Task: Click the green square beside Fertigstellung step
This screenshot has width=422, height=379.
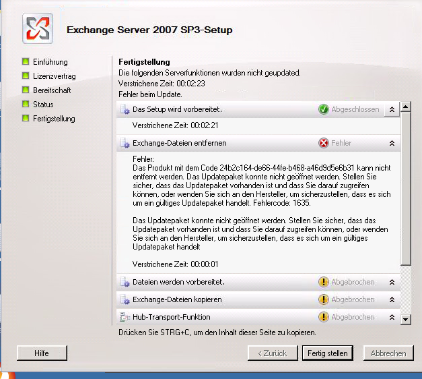Action: pyautogui.click(x=26, y=118)
